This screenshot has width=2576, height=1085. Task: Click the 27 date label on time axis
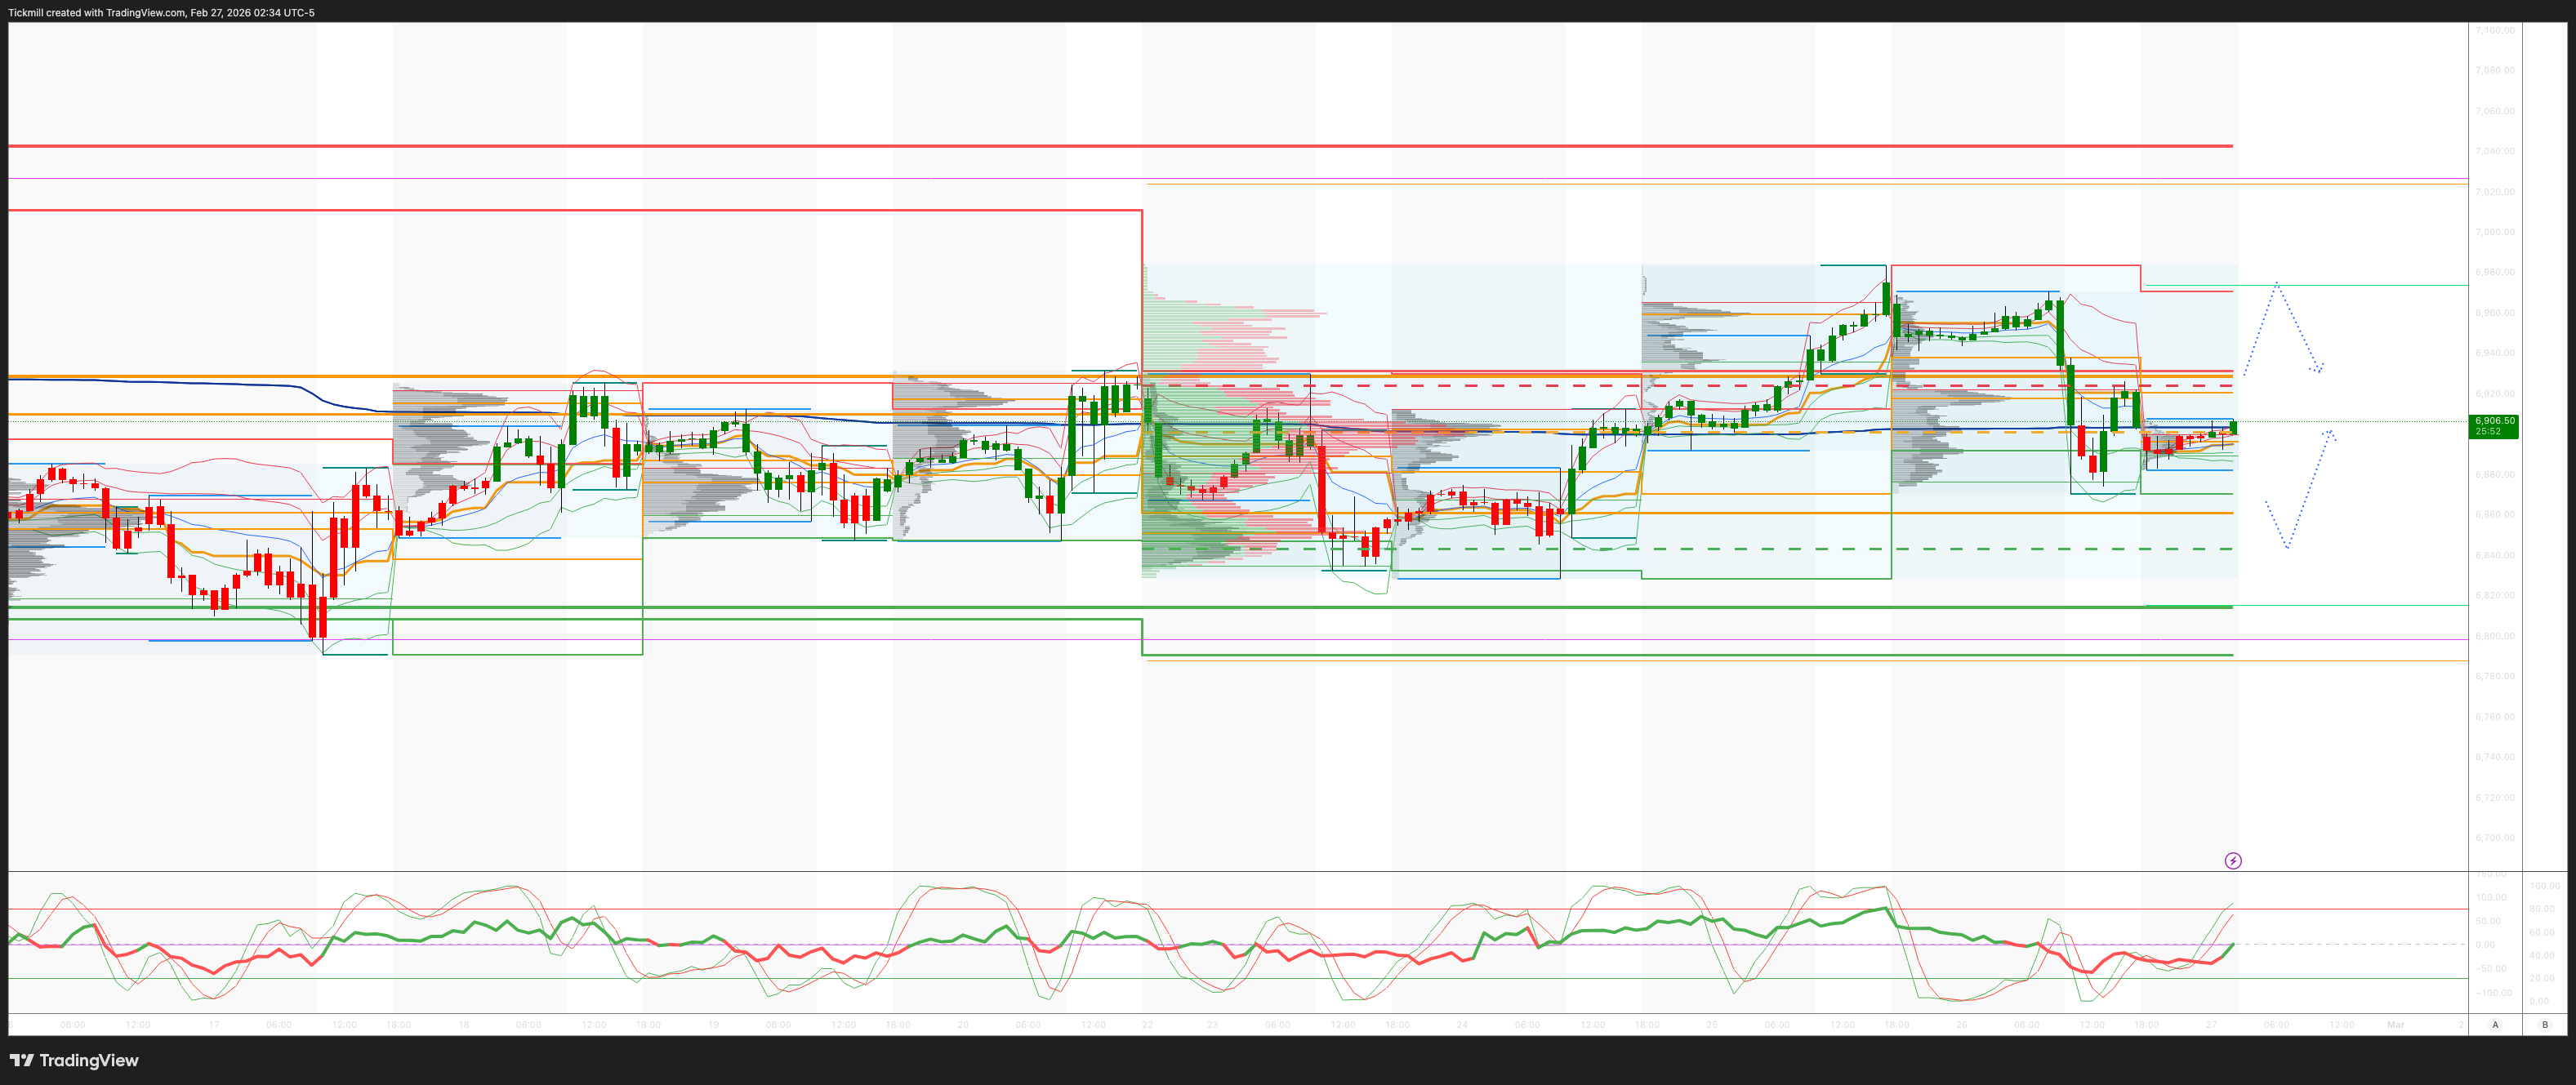[2211, 1025]
